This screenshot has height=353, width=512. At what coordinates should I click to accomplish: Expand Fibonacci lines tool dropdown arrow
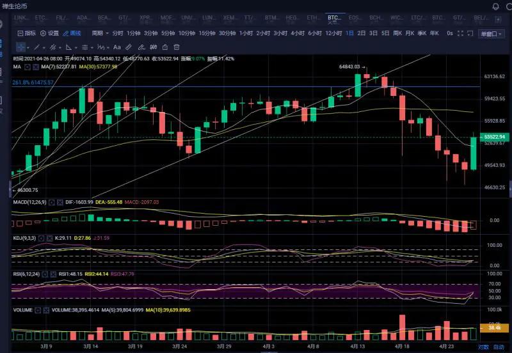tap(92, 48)
